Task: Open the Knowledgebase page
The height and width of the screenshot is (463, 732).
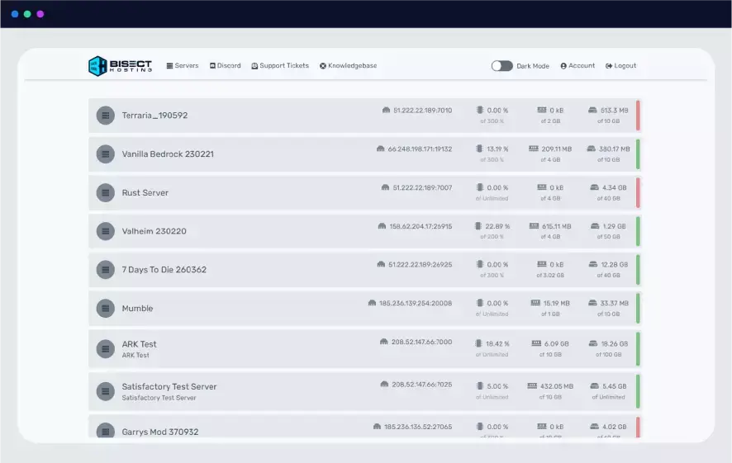Action: (349, 66)
